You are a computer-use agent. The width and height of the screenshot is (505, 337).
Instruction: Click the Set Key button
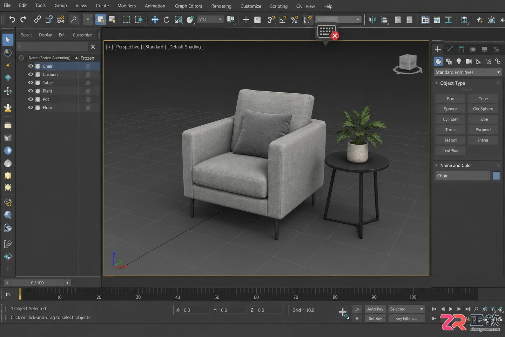375,318
